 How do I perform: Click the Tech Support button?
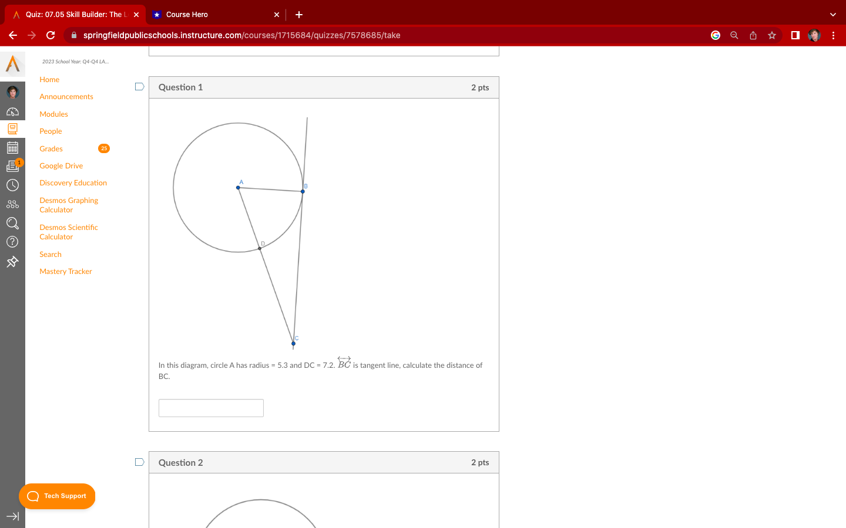(57, 496)
